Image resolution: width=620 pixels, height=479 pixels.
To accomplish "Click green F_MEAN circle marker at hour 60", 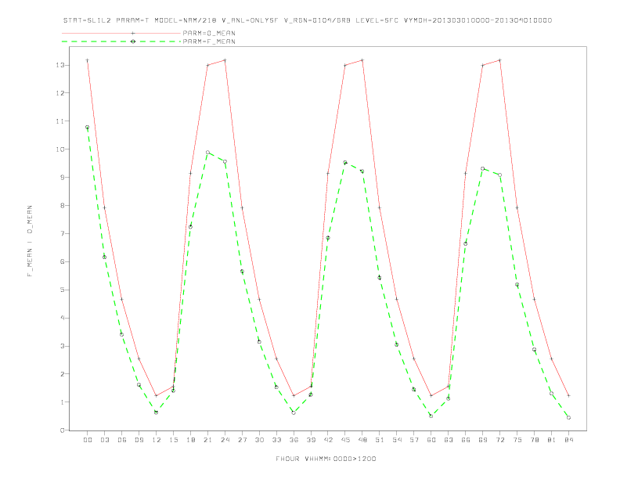I will click(431, 416).
